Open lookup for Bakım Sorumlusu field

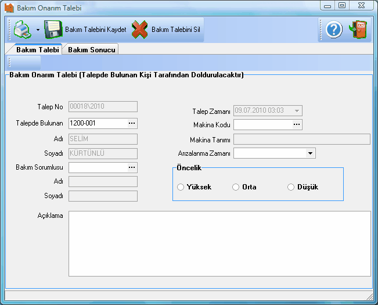coord(132,167)
